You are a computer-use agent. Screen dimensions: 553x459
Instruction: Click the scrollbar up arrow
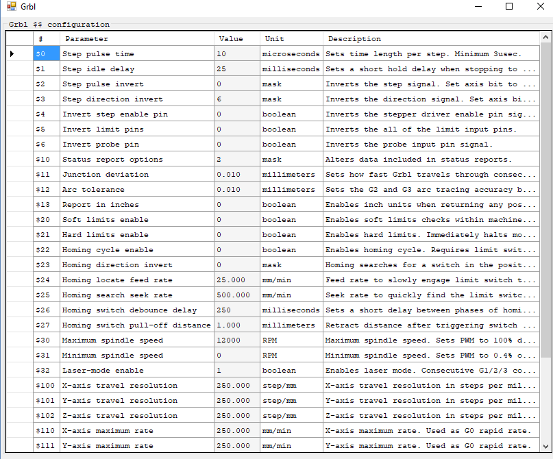click(x=545, y=37)
